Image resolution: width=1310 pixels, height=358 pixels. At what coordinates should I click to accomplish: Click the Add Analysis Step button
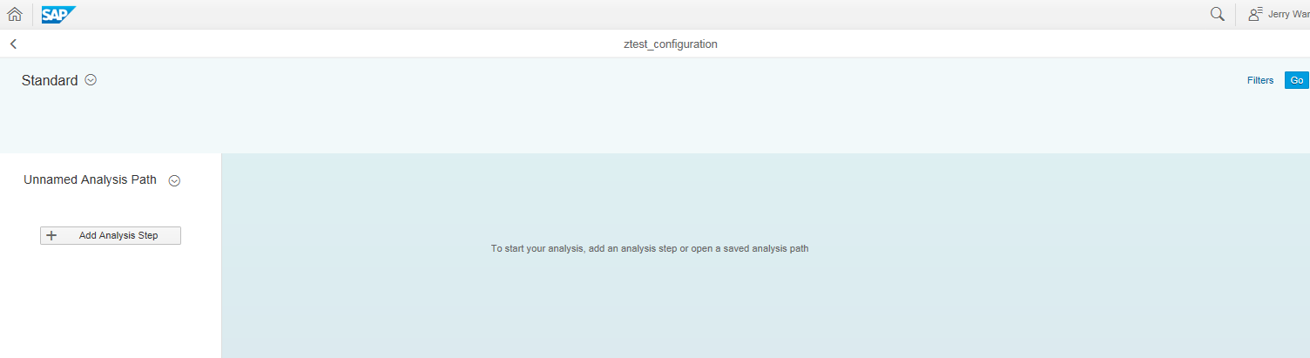111,235
